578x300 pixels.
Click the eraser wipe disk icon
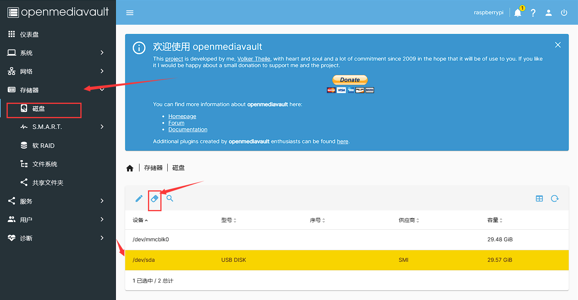tap(155, 199)
